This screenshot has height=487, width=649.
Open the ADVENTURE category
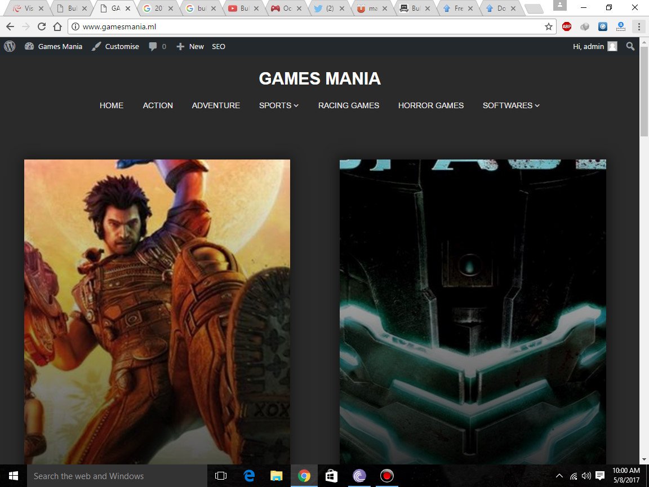(216, 105)
